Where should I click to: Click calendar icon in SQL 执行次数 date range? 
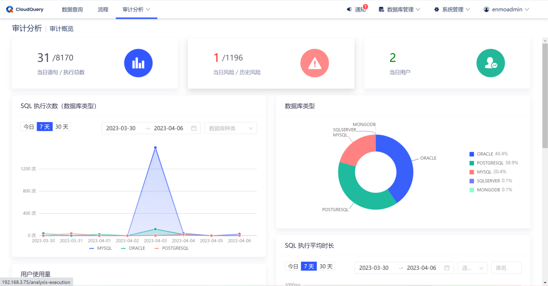(194, 128)
